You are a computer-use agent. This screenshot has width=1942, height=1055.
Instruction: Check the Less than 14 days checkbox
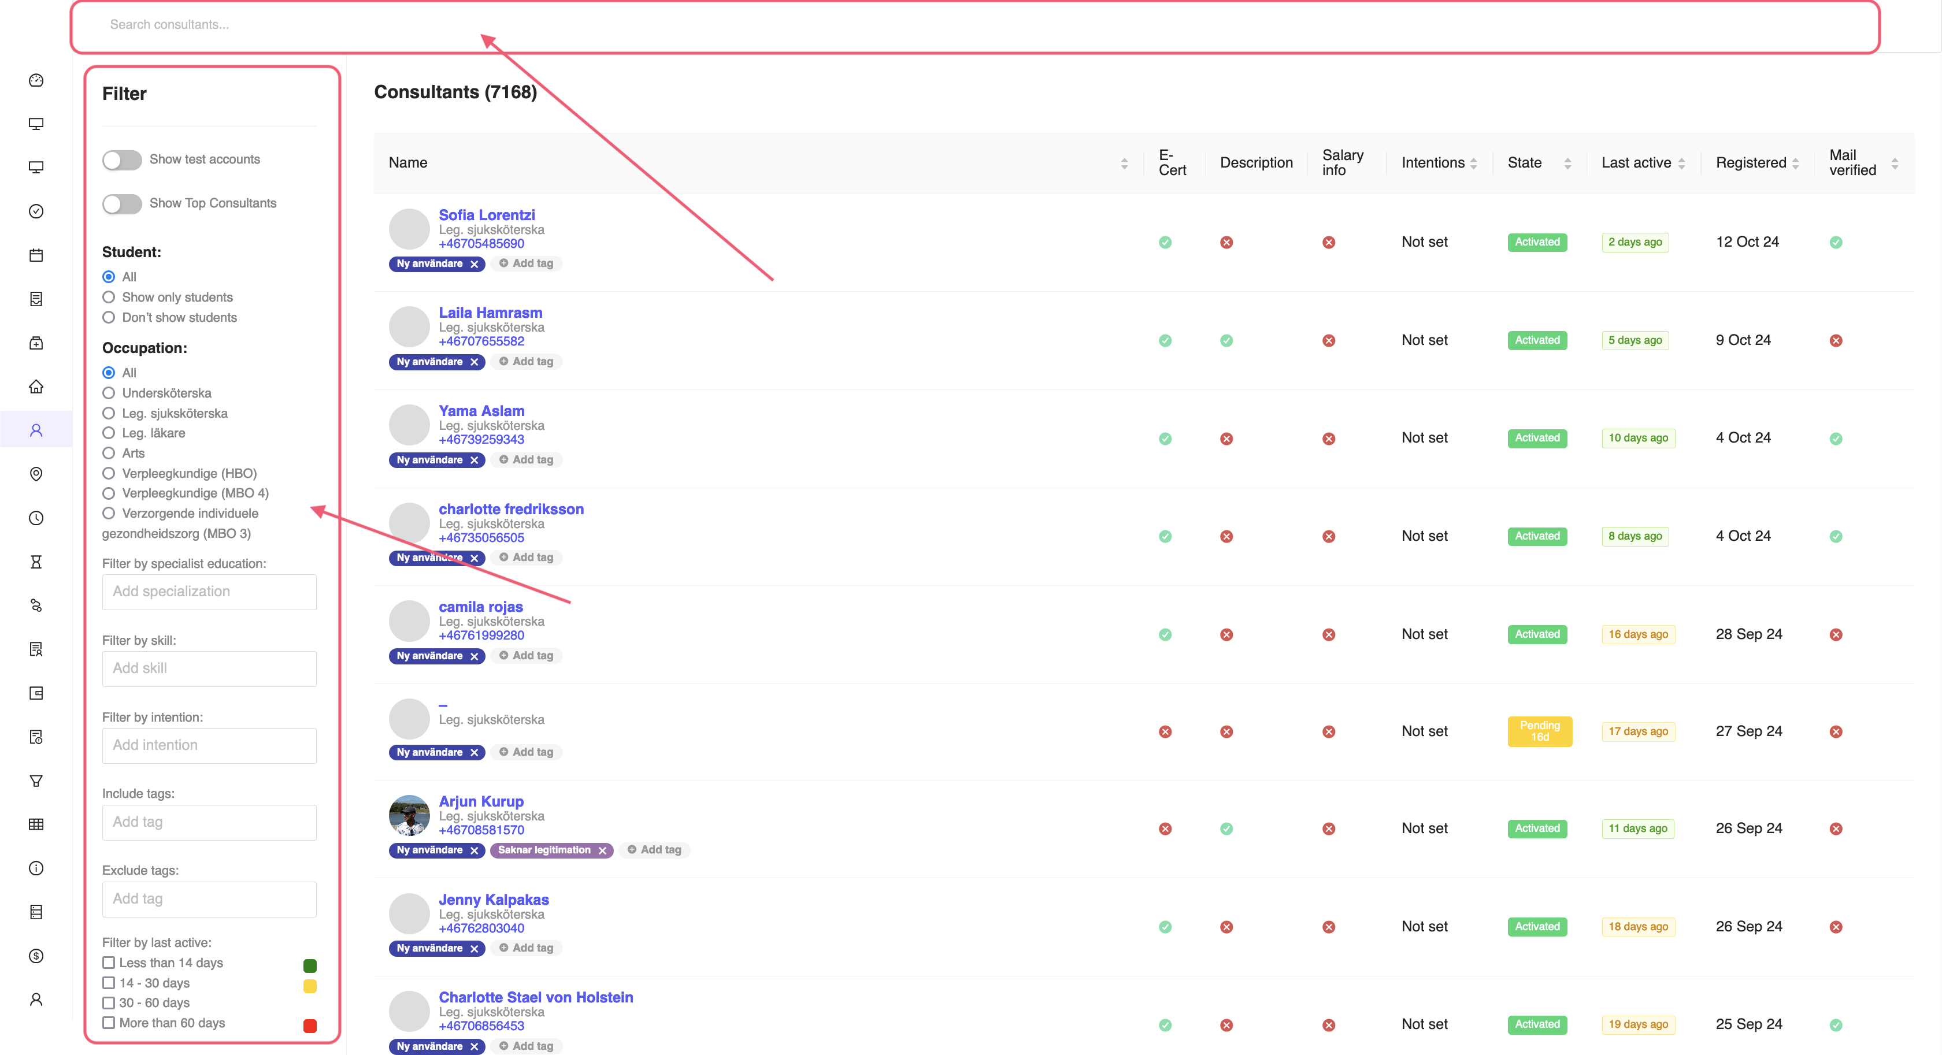pos(109,963)
